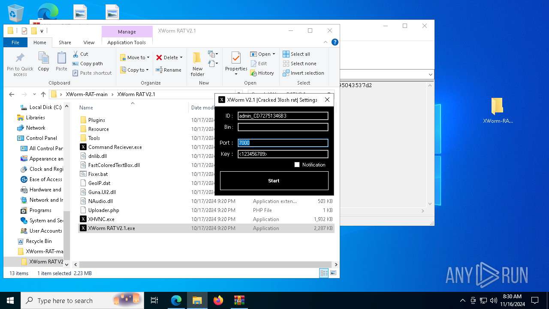The width and height of the screenshot is (549, 309).
Task: Click the Edit button in Open group
Action: pyautogui.click(x=259, y=64)
